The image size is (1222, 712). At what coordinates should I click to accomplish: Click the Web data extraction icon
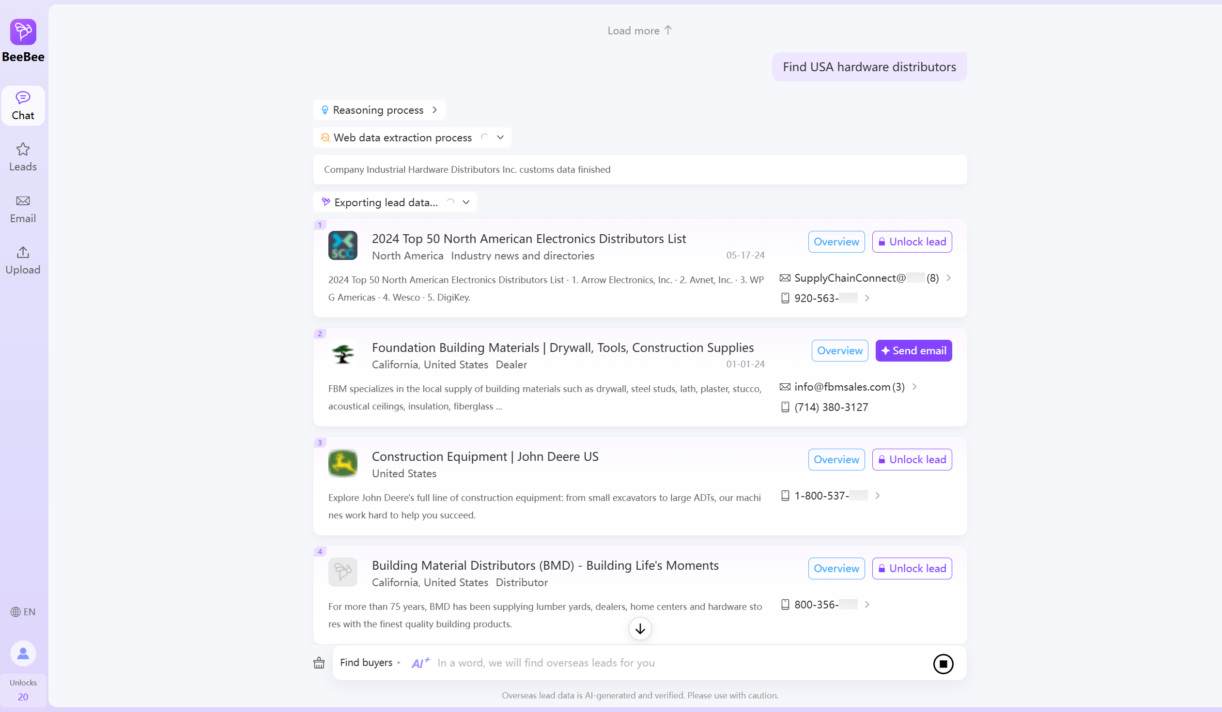tap(325, 137)
